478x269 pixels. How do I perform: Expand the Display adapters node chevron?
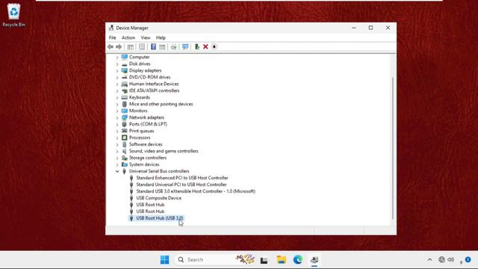(x=117, y=71)
